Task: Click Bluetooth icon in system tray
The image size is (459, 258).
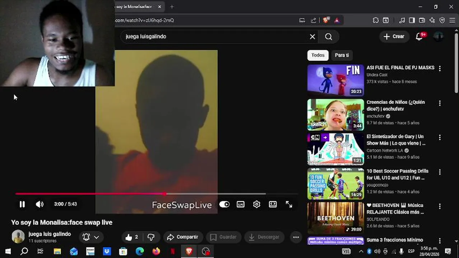Action: (369, 252)
